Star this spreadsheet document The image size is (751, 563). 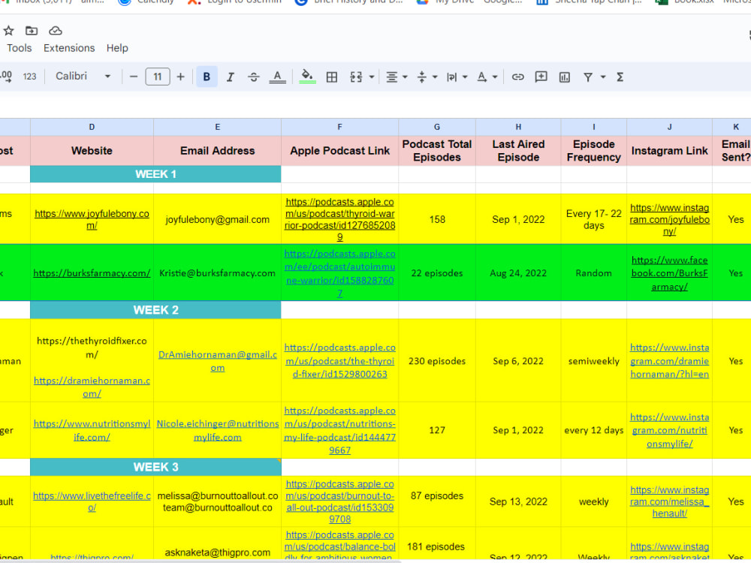[8, 31]
